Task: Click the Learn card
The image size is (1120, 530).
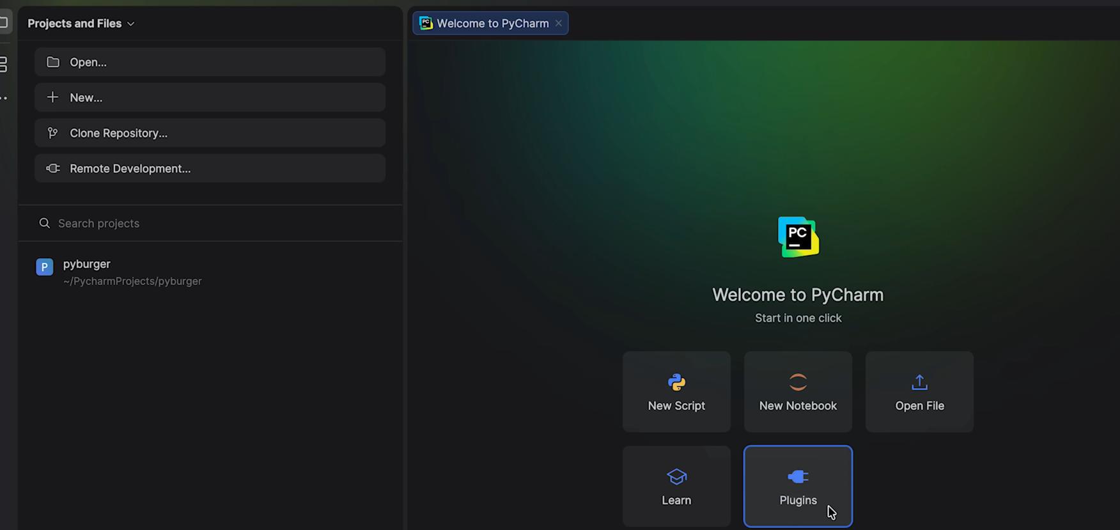Action: [676, 487]
